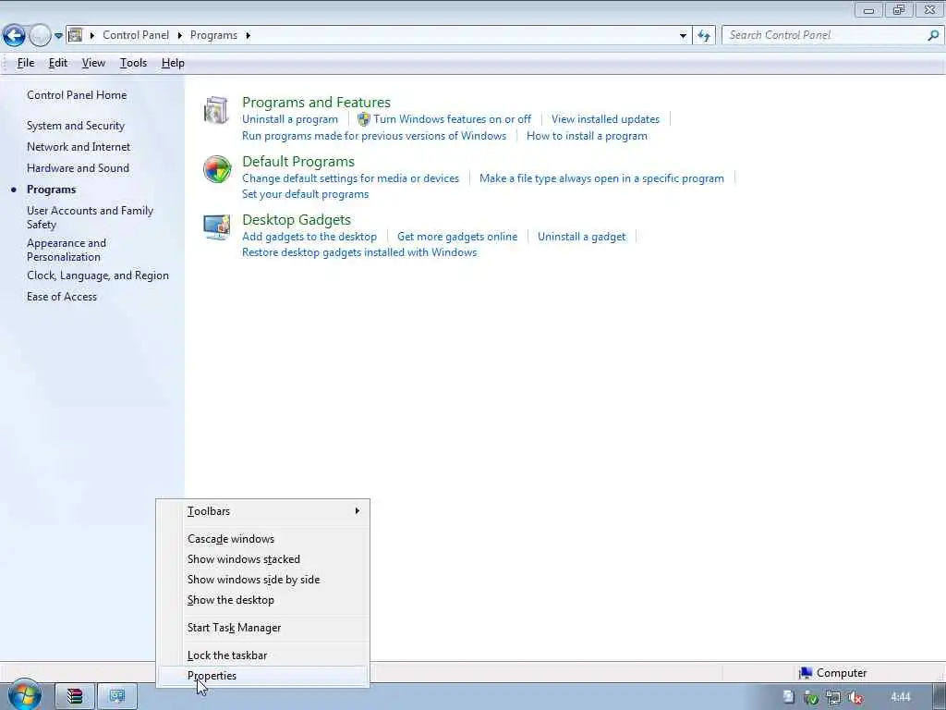Viewport: 946px width, 710px height.
Task: Click the WinRAR taskbar button
Action: click(75, 696)
